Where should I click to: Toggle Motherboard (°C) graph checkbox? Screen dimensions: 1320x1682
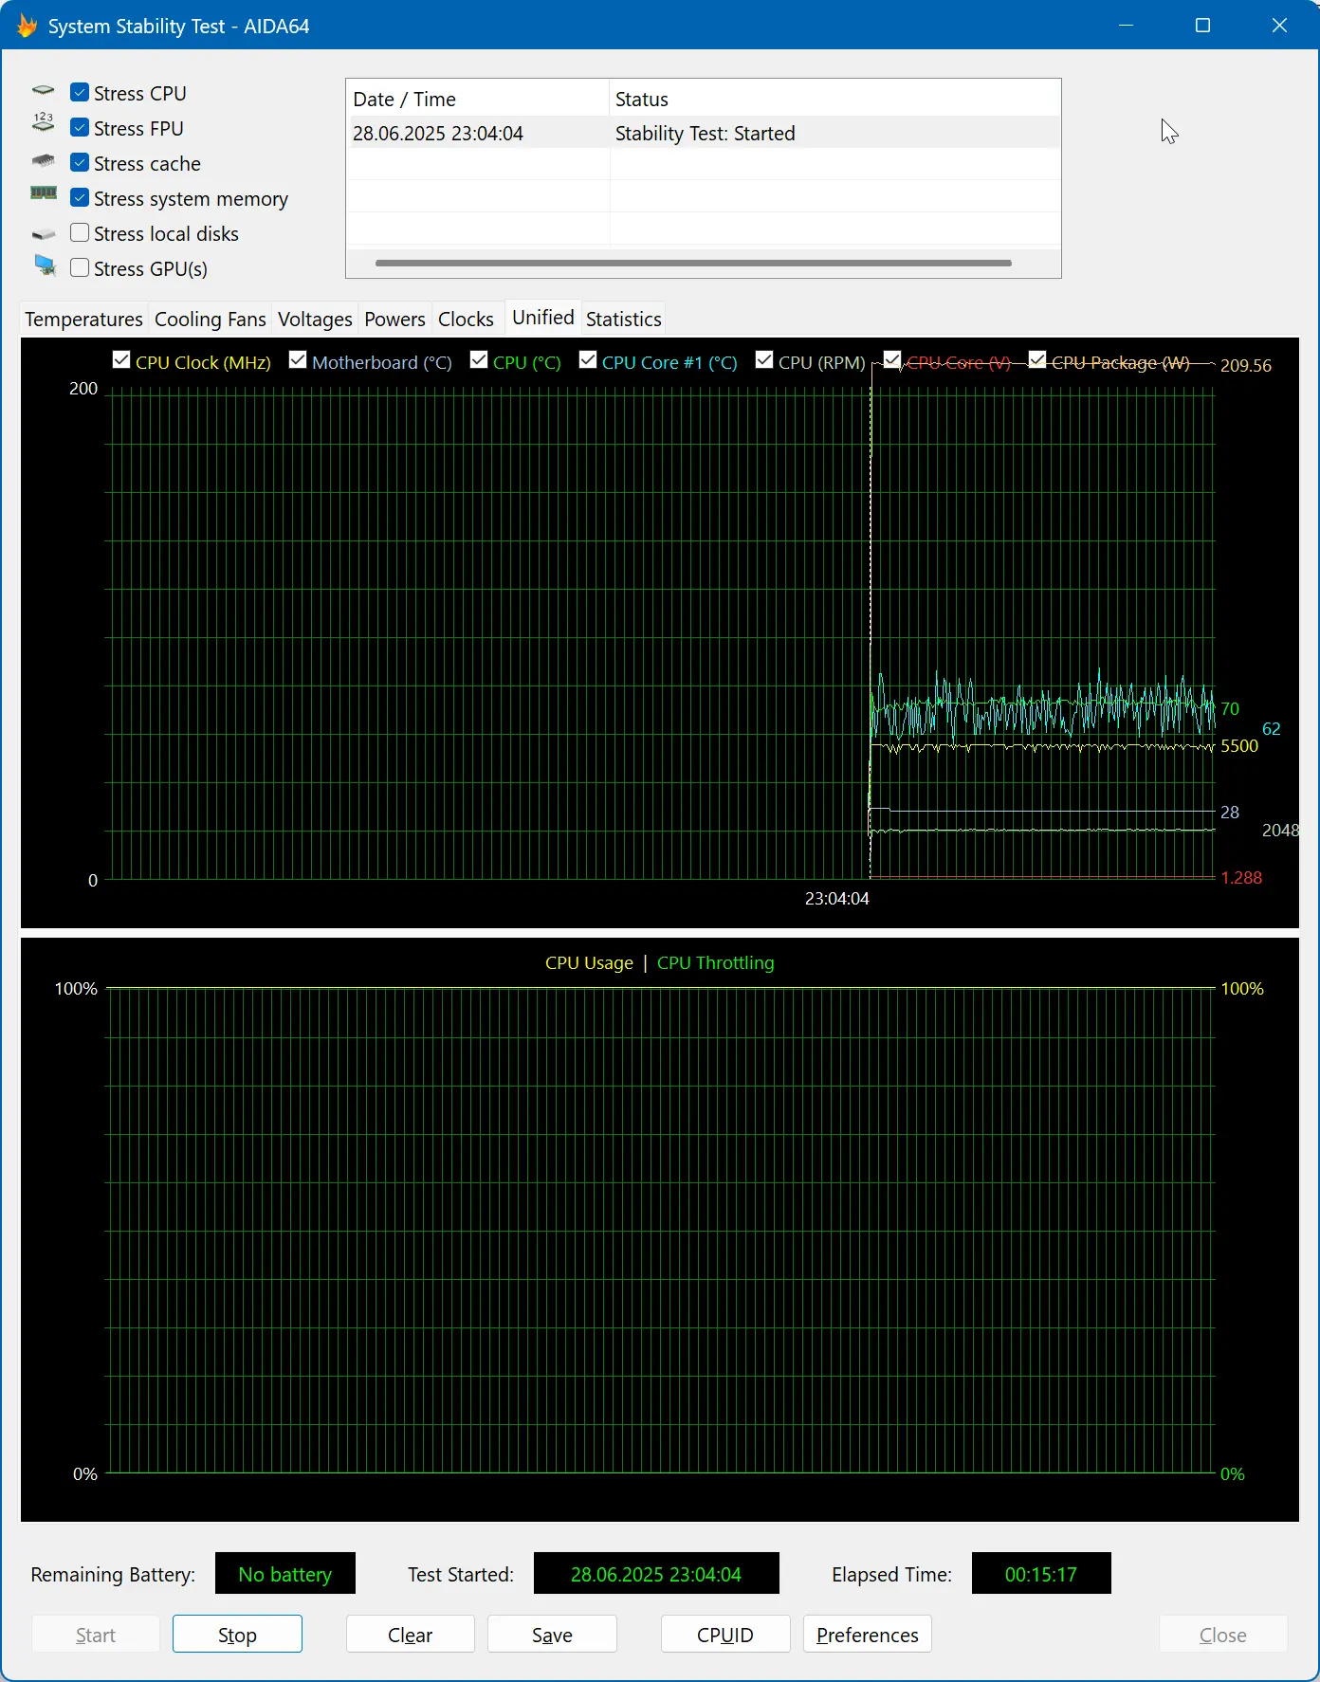tap(298, 360)
